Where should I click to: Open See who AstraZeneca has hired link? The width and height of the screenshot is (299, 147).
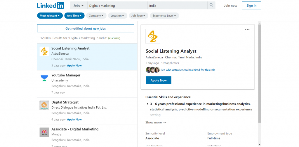tap(188, 70)
